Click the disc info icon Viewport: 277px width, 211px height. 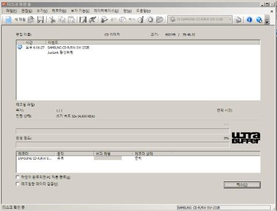point(141,20)
